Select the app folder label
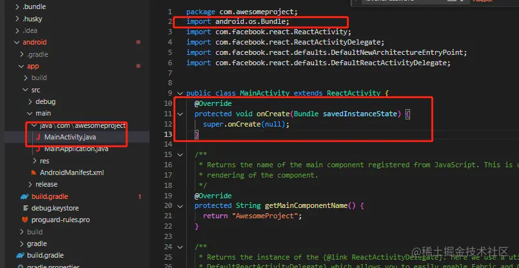Viewport: 519px width, 268px height. (x=33, y=67)
